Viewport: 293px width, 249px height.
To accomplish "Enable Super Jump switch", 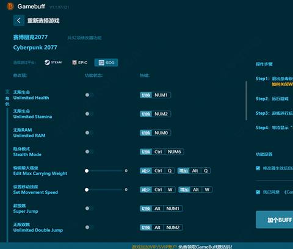I will coord(89,208).
